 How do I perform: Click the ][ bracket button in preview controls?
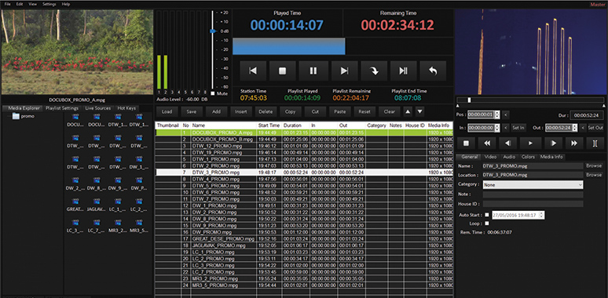595,144
